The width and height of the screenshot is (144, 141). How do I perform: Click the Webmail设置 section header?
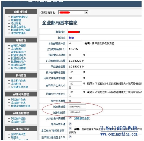point(21,129)
